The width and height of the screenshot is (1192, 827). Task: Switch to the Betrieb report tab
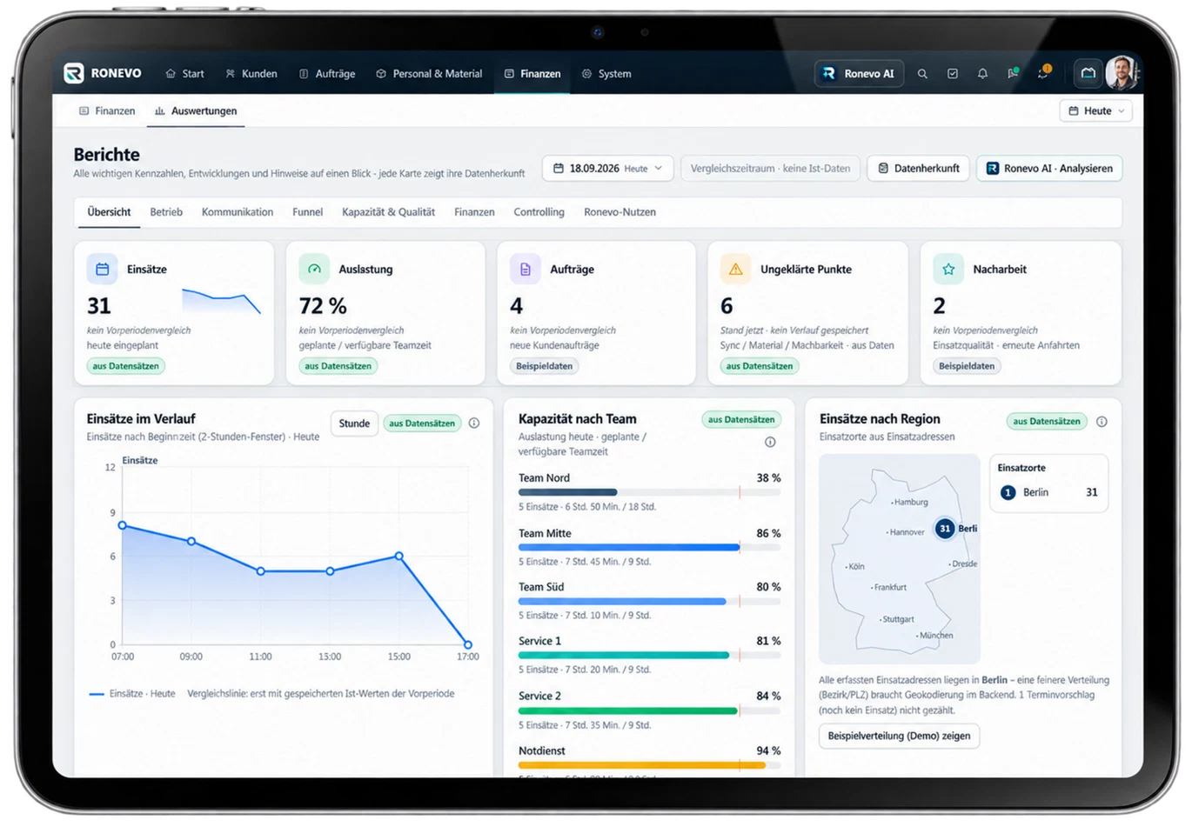pyautogui.click(x=166, y=212)
